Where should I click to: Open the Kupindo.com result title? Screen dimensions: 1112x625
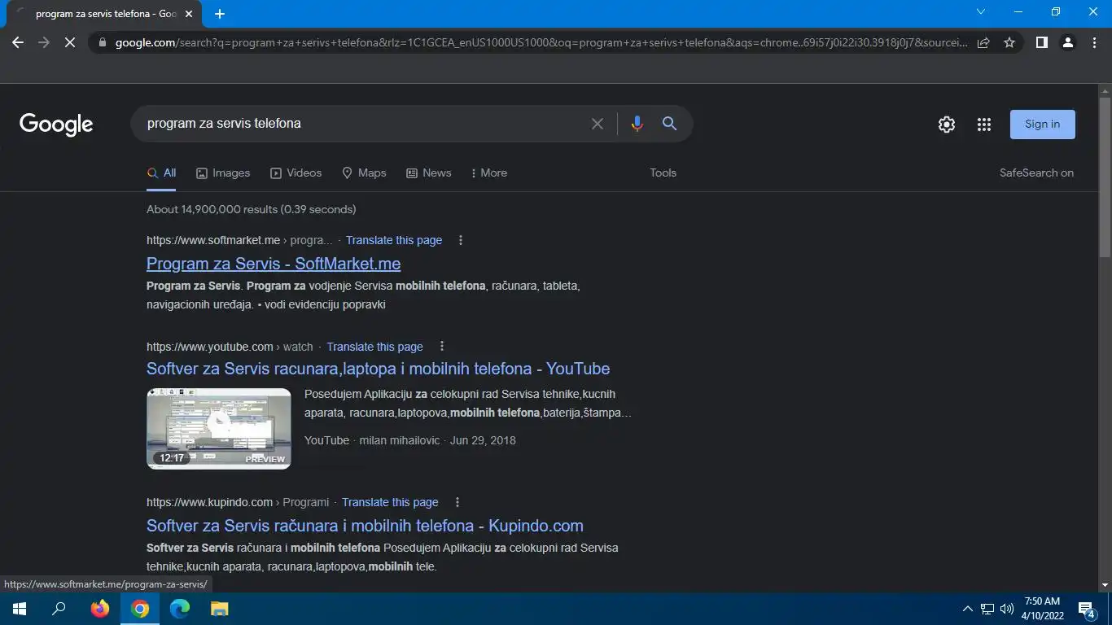(365, 526)
